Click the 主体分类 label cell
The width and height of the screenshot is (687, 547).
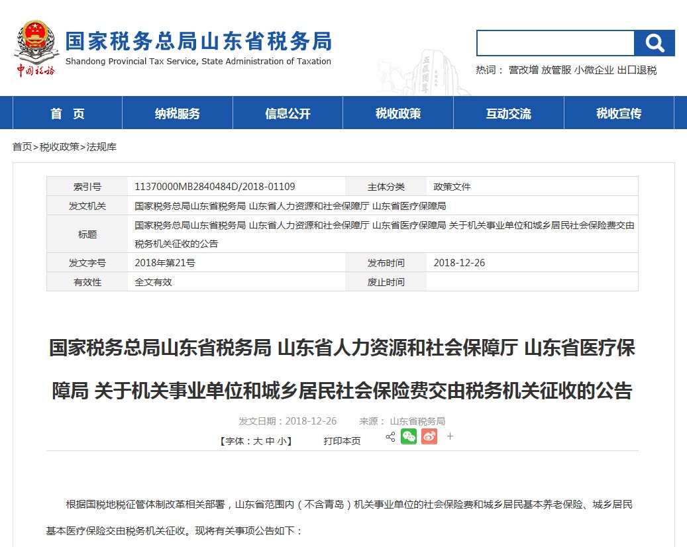click(x=386, y=187)
